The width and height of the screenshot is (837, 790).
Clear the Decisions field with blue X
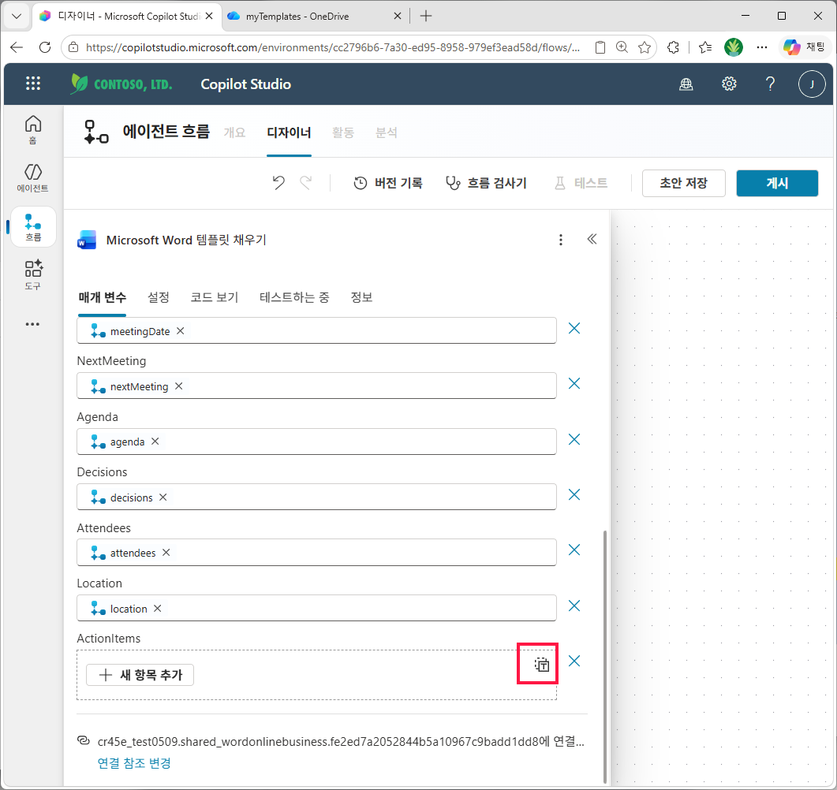coord(574,495)
